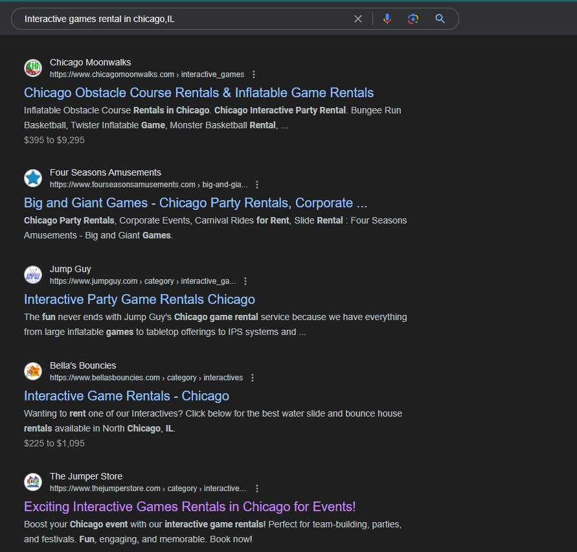Open more options for Four Seasons Amusements result

[x=257, y=185]
